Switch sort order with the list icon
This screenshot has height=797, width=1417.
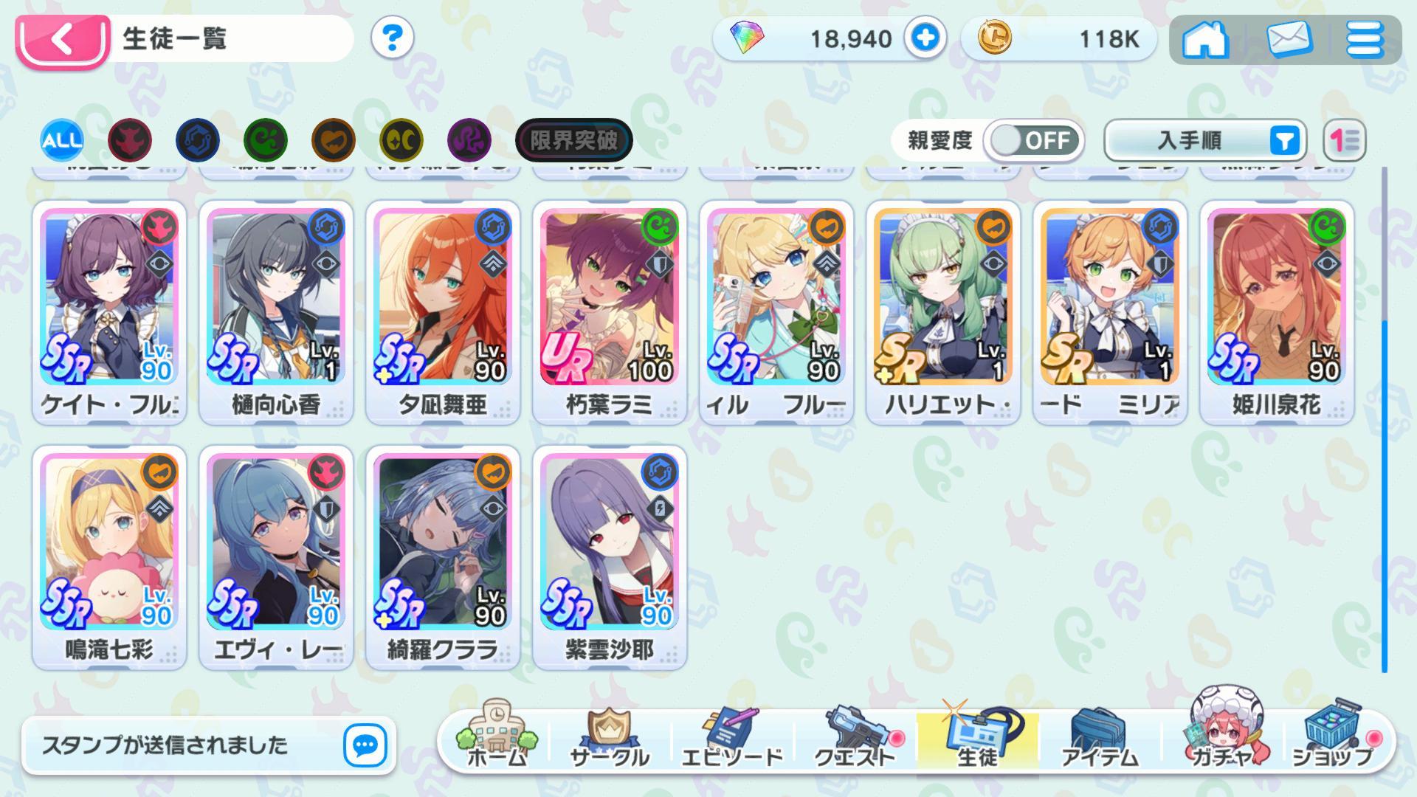pos(1345,140)
